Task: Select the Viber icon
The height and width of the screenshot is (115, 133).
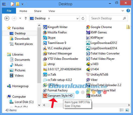Action: (x=88, y=80)
